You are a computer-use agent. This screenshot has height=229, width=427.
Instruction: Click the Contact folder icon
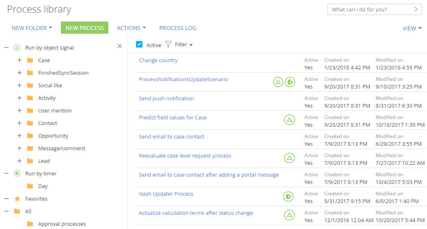point(30,123)
